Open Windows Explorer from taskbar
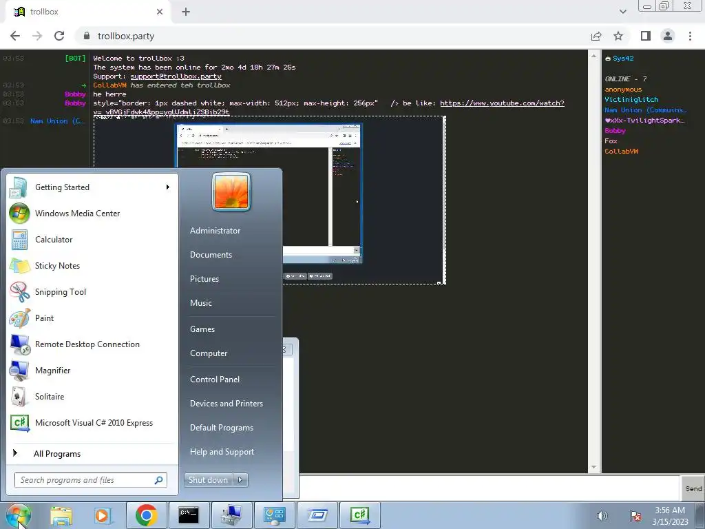705x529 pixels. pos(61,515)
